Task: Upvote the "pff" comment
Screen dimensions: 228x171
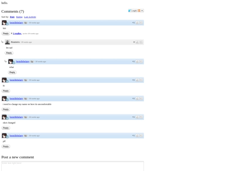Action: (137, 136)
